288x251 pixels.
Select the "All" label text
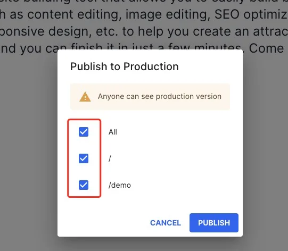pos(113,132)
